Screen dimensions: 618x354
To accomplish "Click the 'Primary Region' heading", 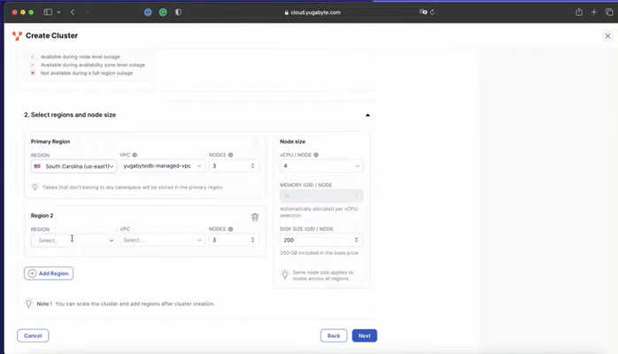I will (50, 142).
